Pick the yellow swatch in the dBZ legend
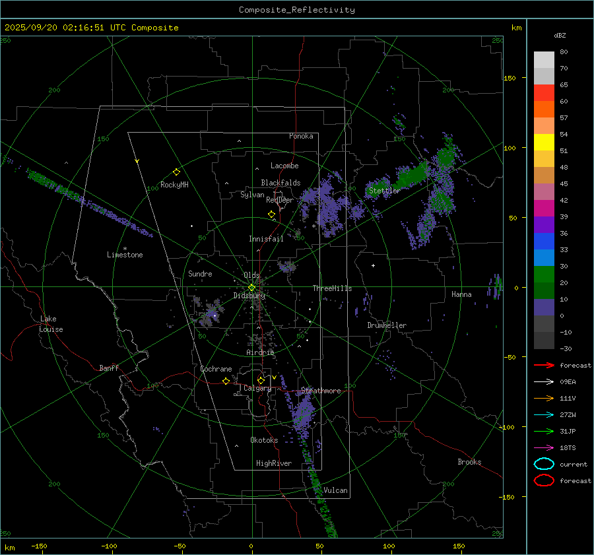The width and height of the screenshot is (594, 555). click(x=544, y=142)
